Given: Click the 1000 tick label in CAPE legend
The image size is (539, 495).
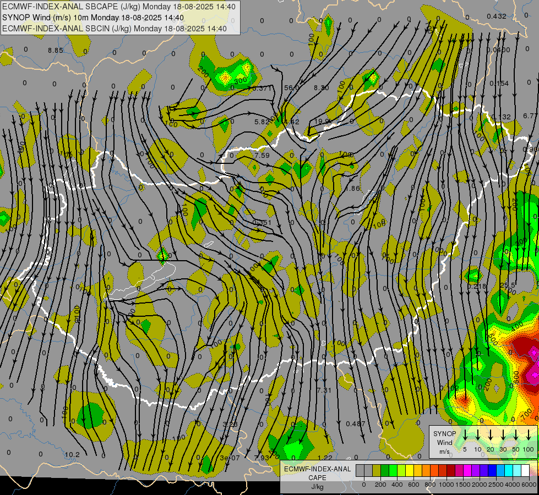Looking at the screenshot, I should point(446,485).
